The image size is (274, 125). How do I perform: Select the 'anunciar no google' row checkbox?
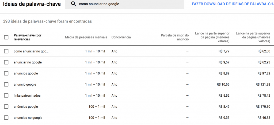point(6,62)
